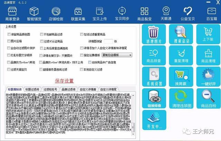Image resolution: width=221 pixels, height=141 pixels.
Task: Click 清理图片 trash can tile
Action: tap(154, 34)
